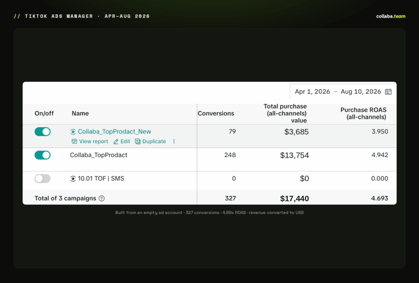Screen dimensions: 419x283
Task: Turn off the Collaba_TopProdact_New campaign toggle
Action: coord(43,132)
